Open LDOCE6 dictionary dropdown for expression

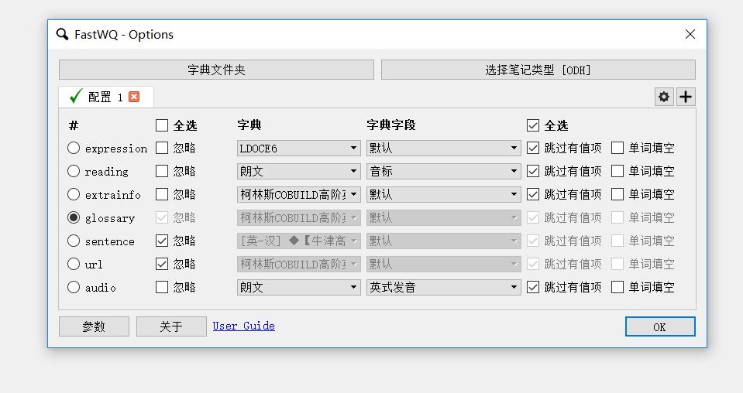point(298,148)
